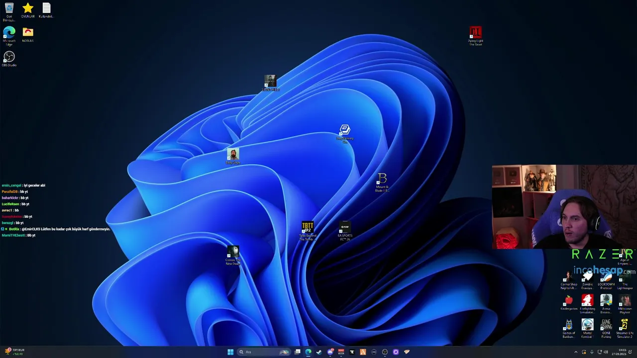Image resolution: width=637 pixels, height=358 pixels.
Task: Select the NOTLAR folder on desktop
Action: [28, 35]
